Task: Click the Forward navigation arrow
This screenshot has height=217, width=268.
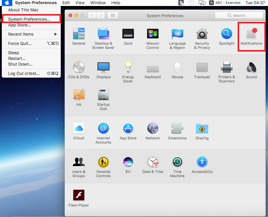Action: [x=101, y=15]
